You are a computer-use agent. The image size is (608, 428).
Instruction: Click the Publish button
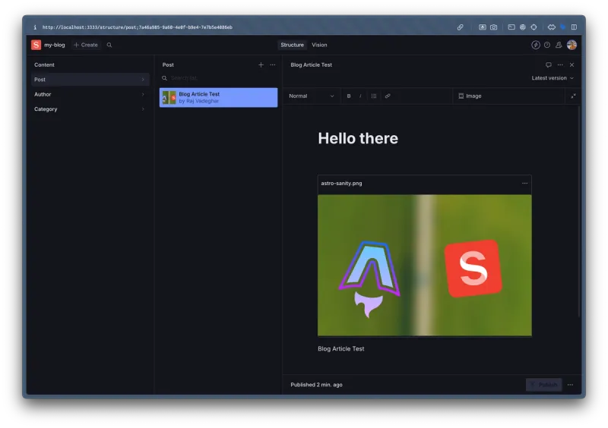[543, 385]
